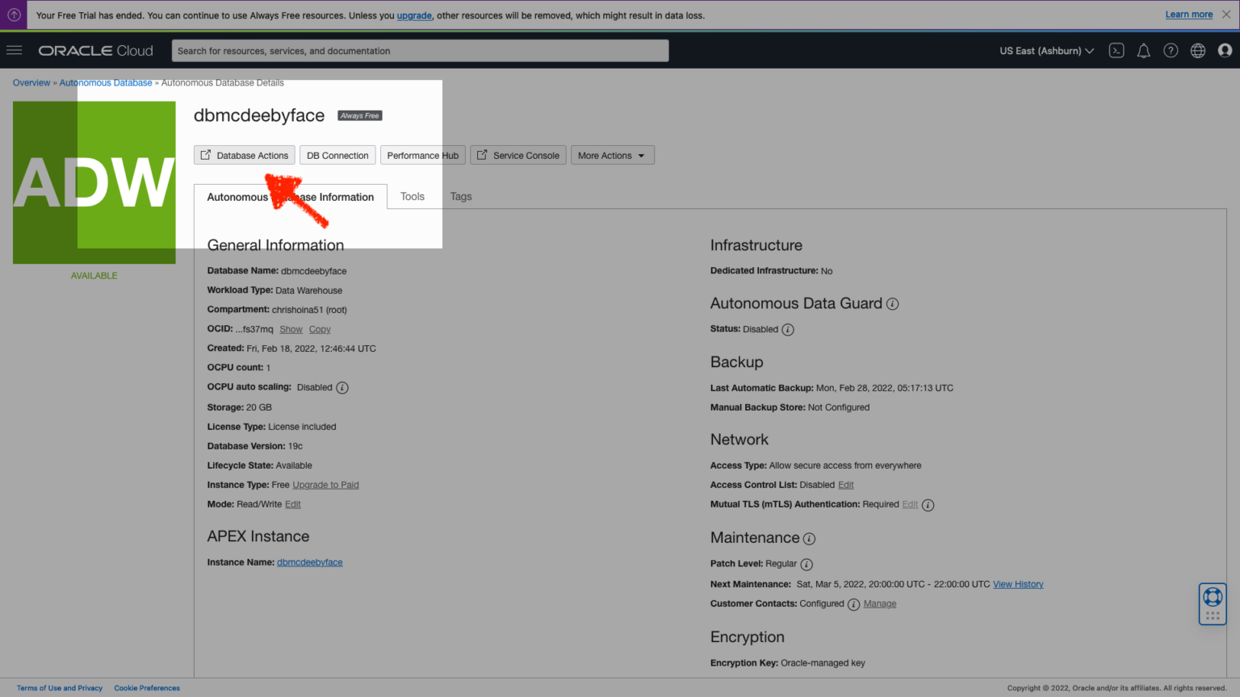
Task: Click the Upgrade to Paid link
Action: (325, 484)
